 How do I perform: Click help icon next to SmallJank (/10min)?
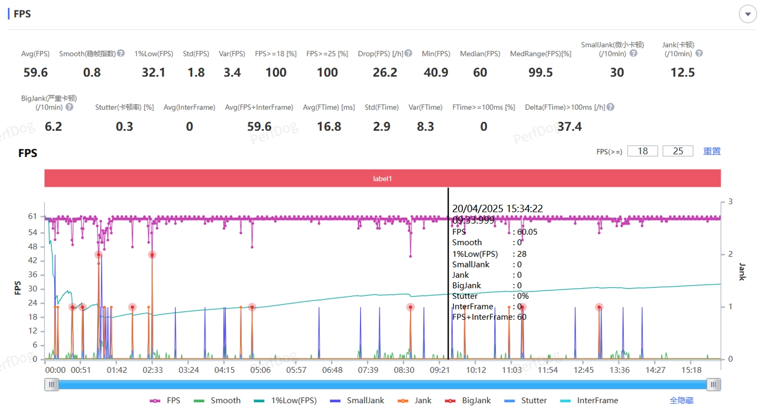(x=633, y=53)
